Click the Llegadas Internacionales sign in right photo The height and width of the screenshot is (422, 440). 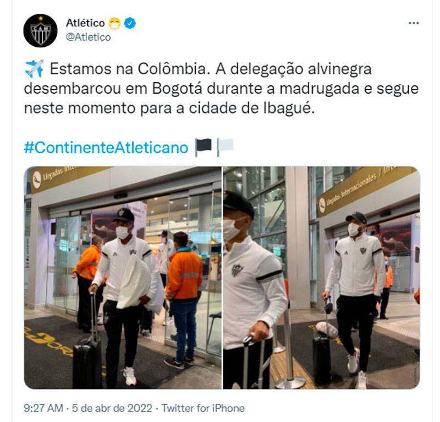point(365,191)
